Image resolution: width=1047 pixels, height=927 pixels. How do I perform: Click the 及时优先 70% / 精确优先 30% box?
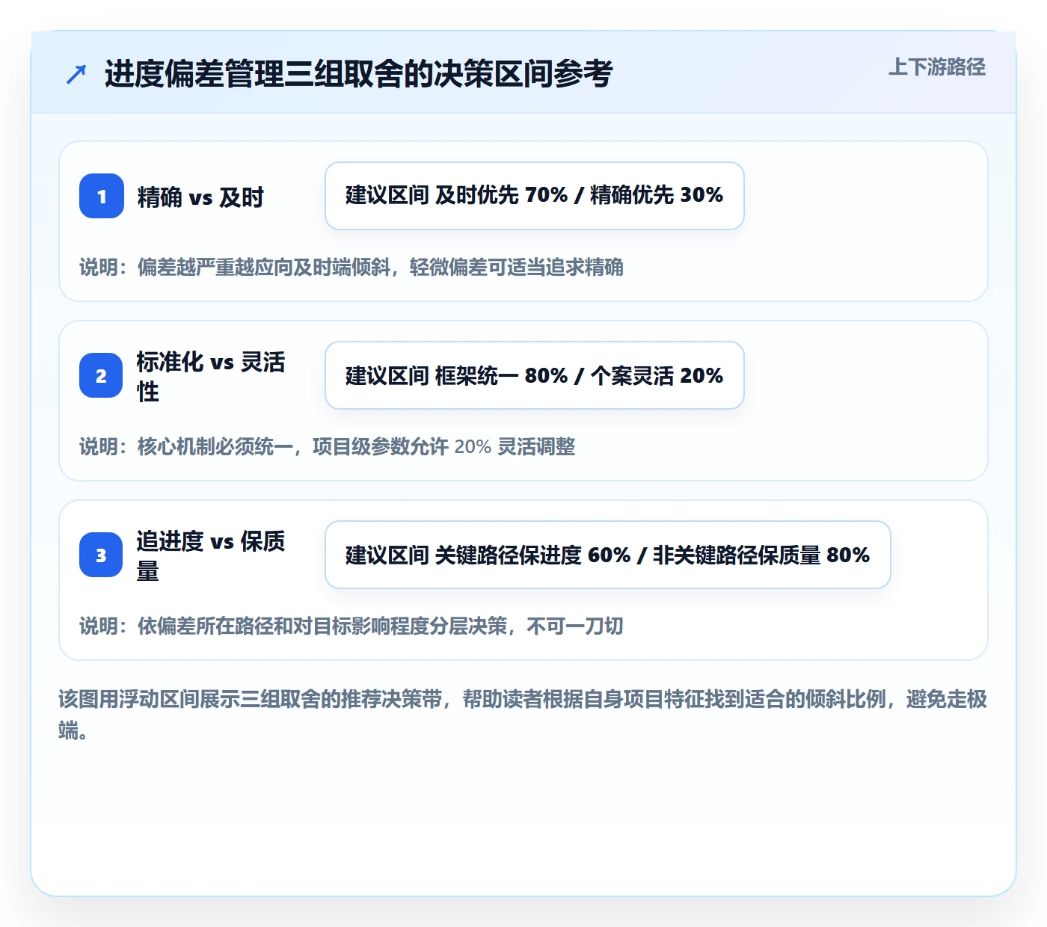click(x=535, y=196)
